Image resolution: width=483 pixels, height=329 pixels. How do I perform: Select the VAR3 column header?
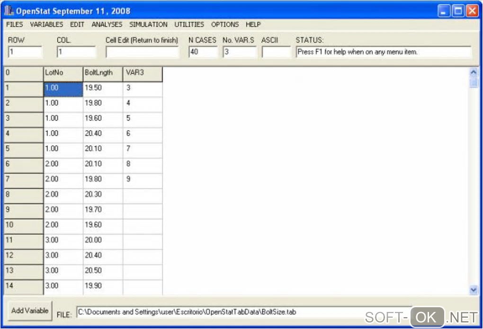[143, 74]
